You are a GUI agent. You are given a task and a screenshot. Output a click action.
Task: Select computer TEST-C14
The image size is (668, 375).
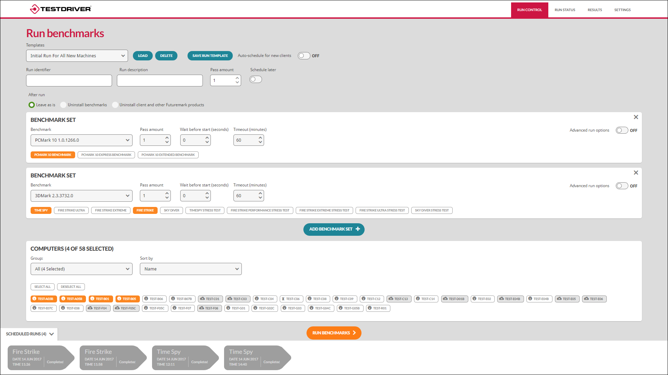pos(426,299)
